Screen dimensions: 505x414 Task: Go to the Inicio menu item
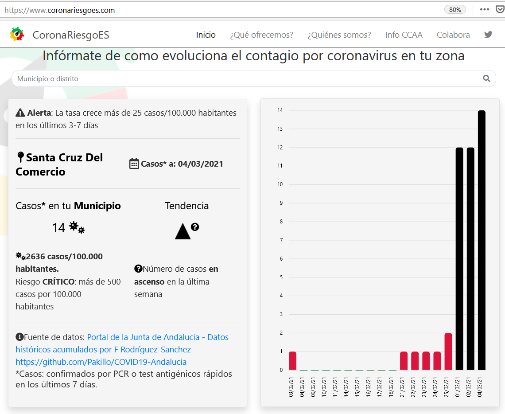pyautogui.click(x=206, y=35)
